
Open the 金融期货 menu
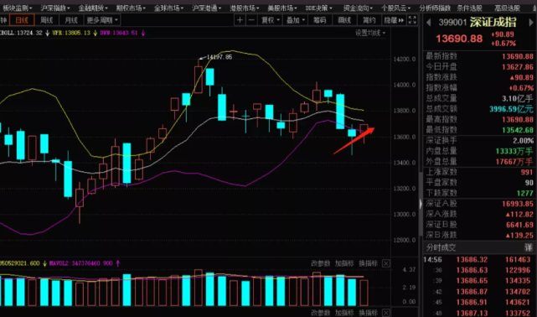[92, 8]
